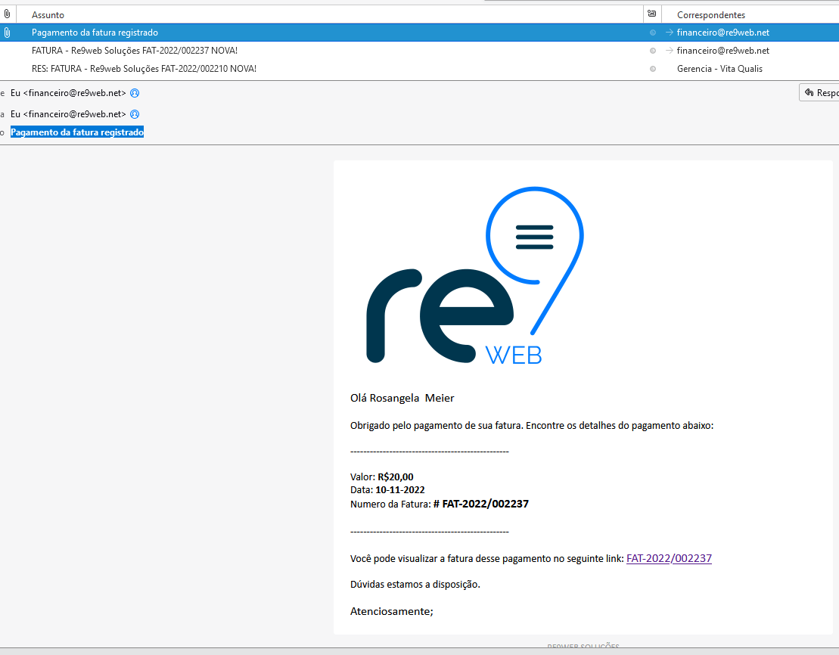Click correspondent financeiro@re9web.net in the Pagamento row

point(723,33)
